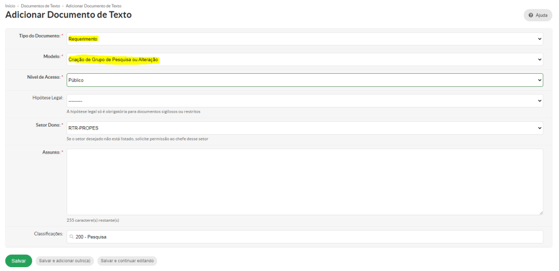Image resolution: width=559 pixels, height=271 pixels.
Task: Click inside the Assunto text area
Action: click(305, 181)
